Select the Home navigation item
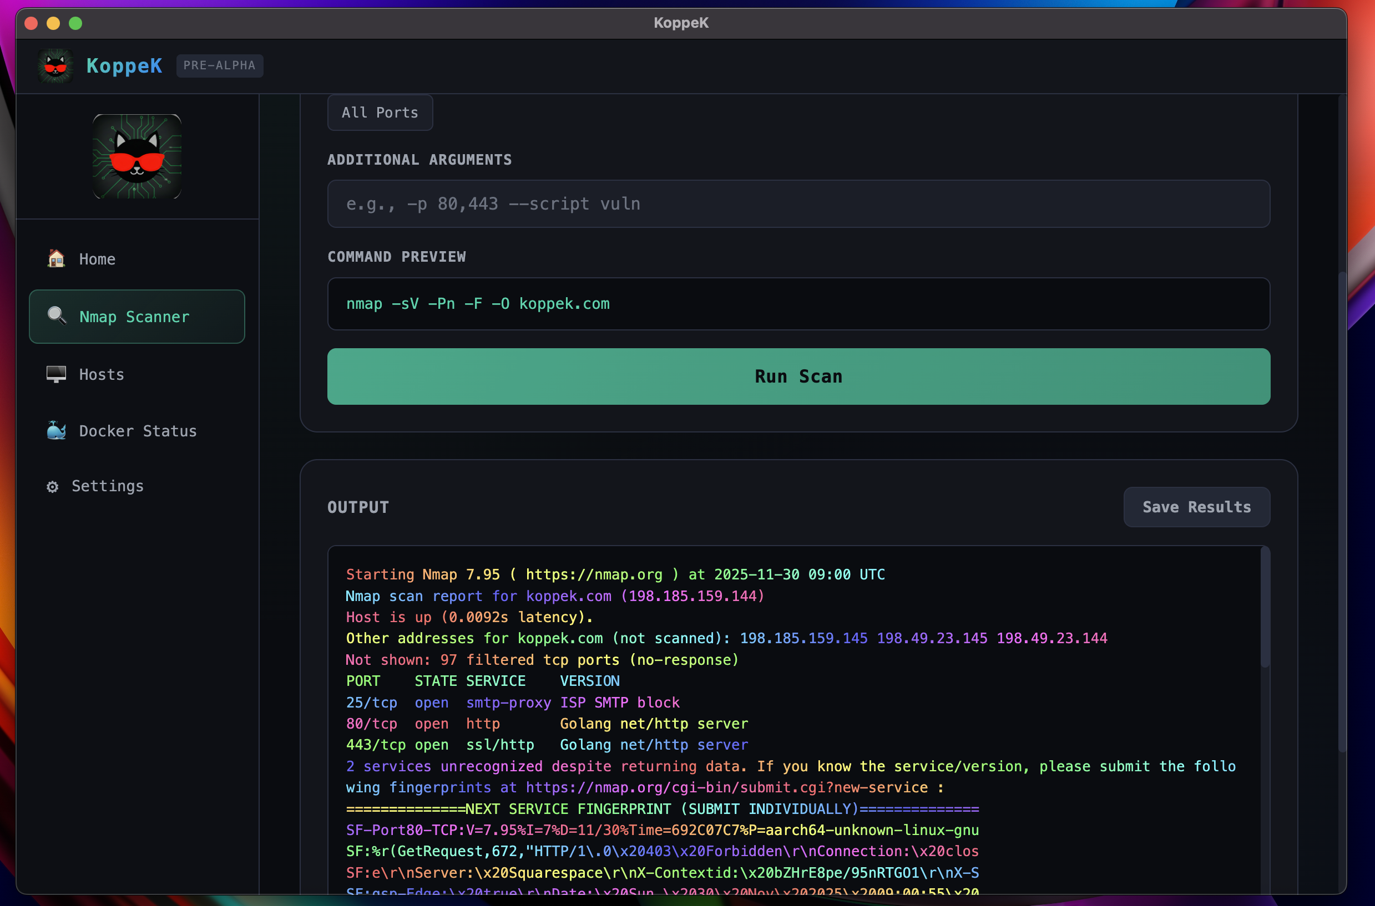Image resolution: width=1375 pixels, height=906 pixels. pyautogui.click(x=97, y=259)
